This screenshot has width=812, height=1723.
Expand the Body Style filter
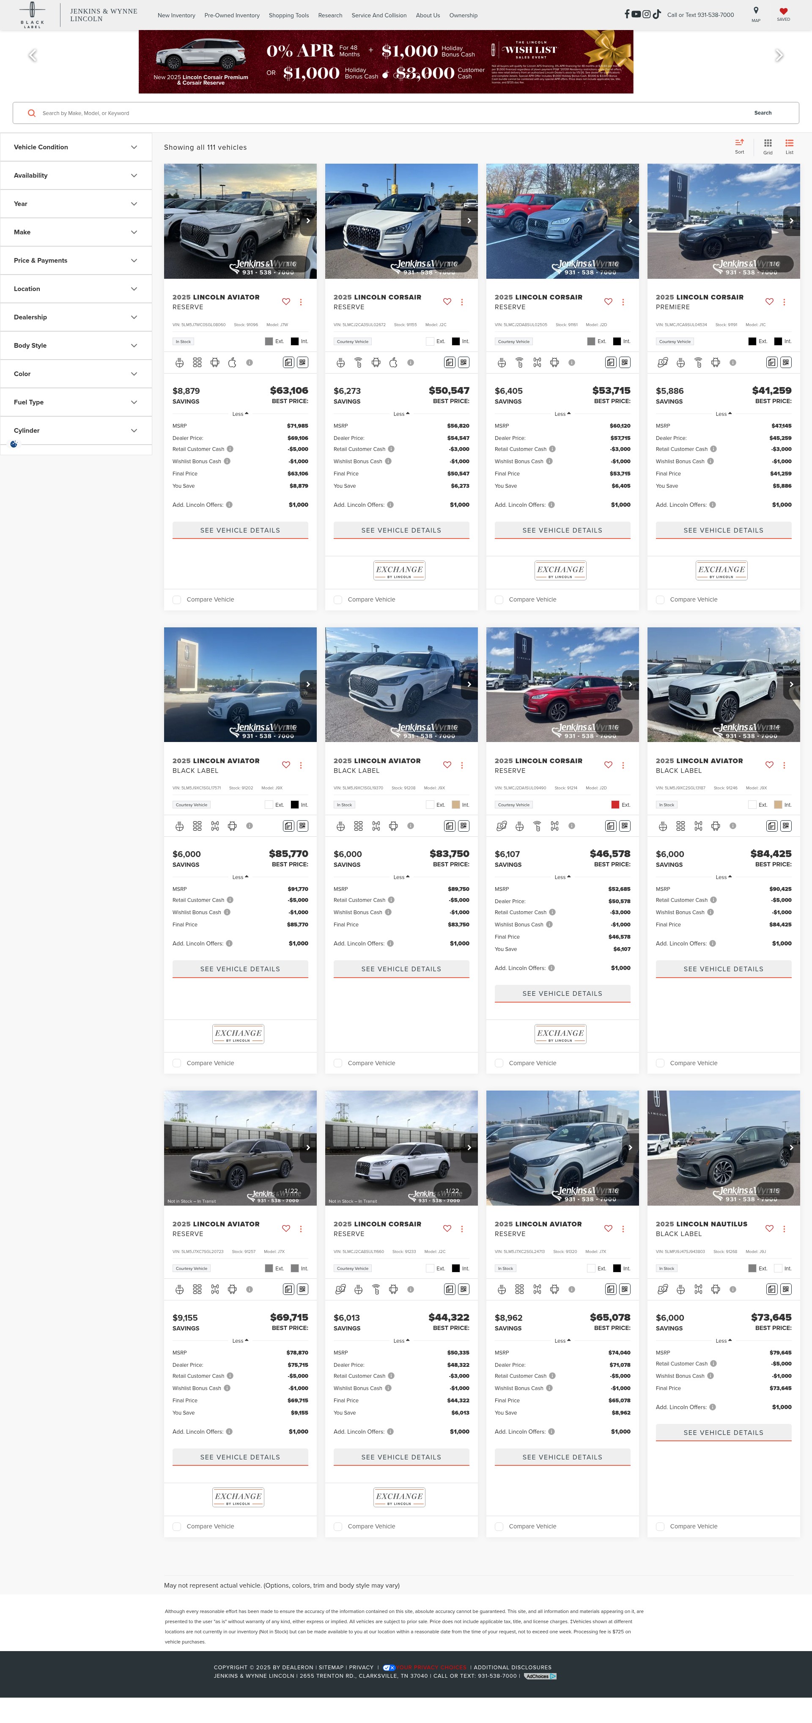76,346
